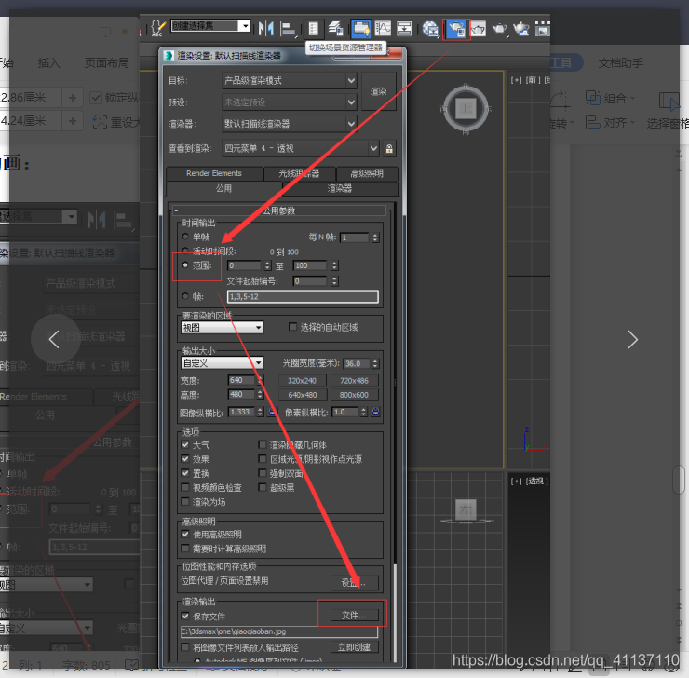Toggle the 置换 displacement checkbox
The image size is (689, 678).
[185, 473]
